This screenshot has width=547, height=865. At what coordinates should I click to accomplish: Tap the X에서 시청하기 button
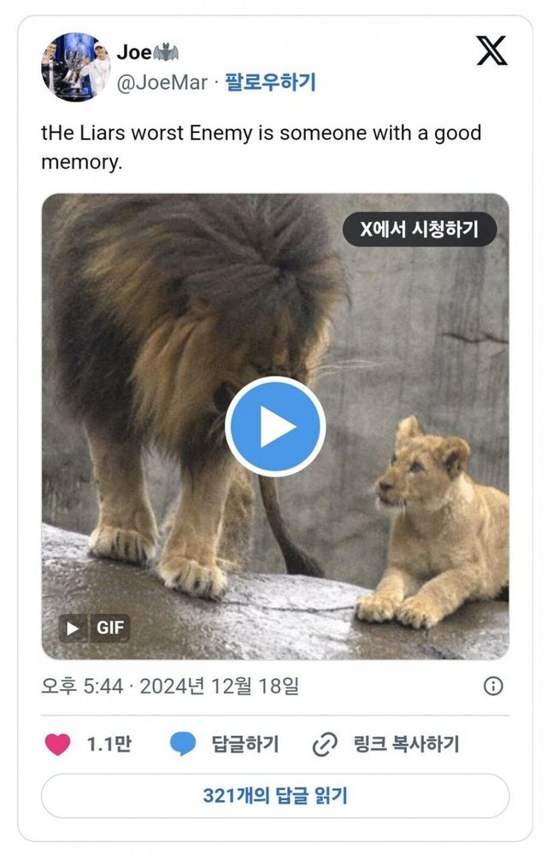pos(420,229)
